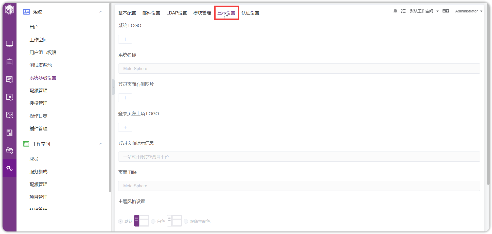
Task: Click the 系统 user card icon
Action: tap(26, 12)
